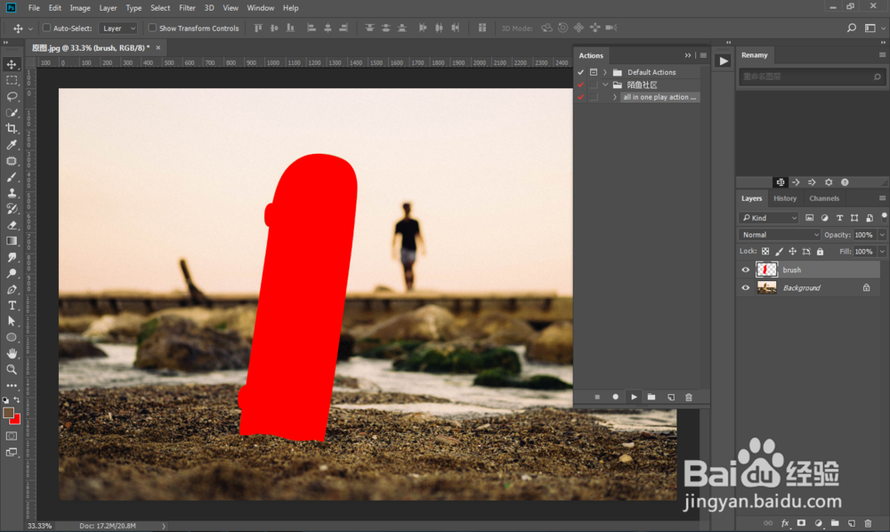Delete the selected layer
Viewport: 890px width, 532px height.
[x=868, y=523]
